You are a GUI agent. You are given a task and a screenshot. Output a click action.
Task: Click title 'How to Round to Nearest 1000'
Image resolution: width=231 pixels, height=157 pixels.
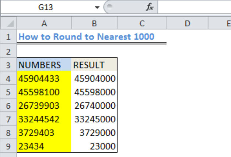(86, 36)
